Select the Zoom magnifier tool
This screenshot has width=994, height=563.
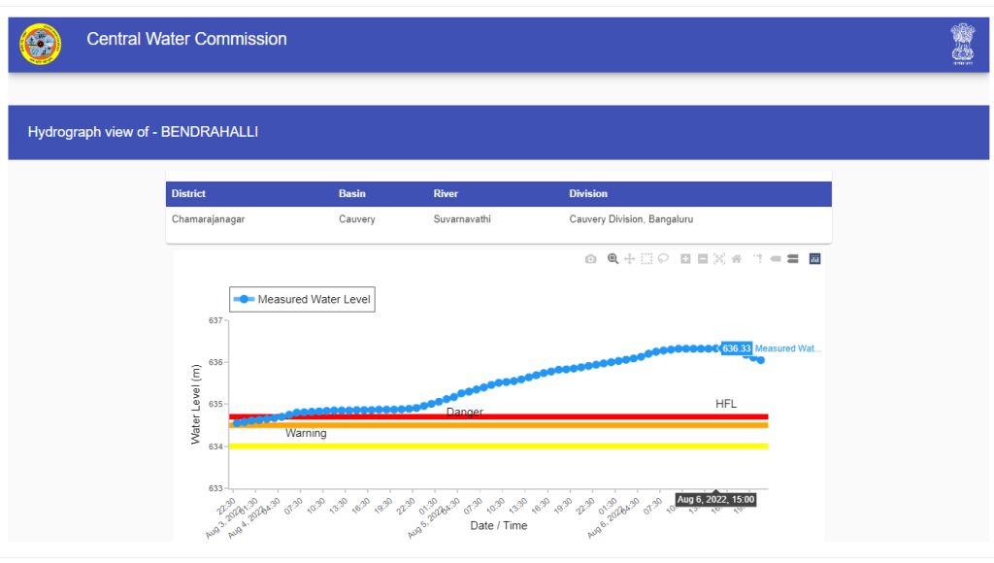(613, 259)
